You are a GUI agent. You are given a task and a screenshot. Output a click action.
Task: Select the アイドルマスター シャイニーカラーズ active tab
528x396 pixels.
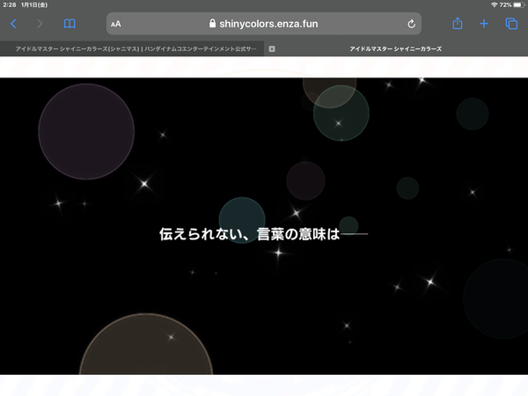click(x=396, y=48)
